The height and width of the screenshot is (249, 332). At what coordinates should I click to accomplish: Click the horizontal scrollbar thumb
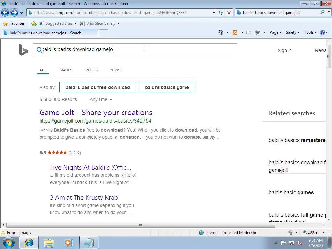pyautogui.click(x=141, y=225)
